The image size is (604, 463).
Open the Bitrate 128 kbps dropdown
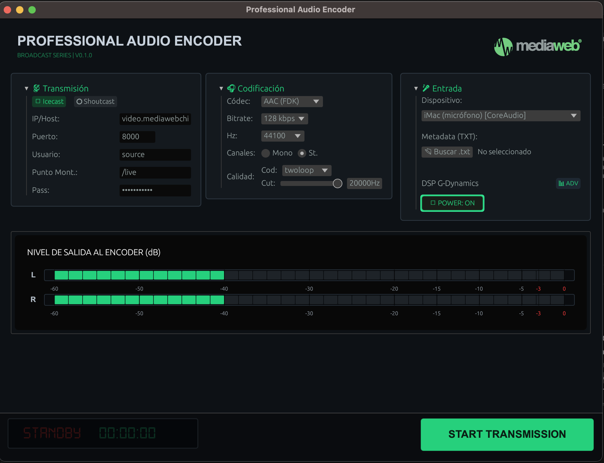point(284,119)
